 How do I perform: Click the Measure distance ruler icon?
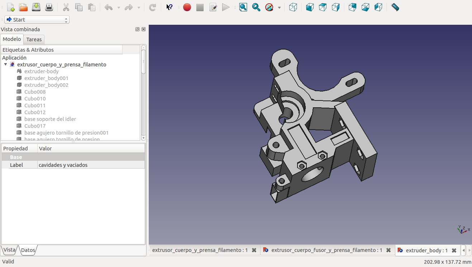coord(395,7)
